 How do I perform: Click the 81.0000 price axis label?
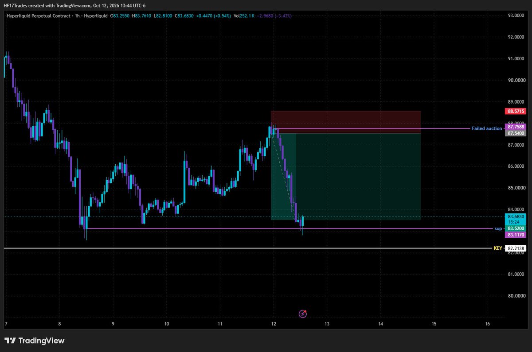coord(517,274)
